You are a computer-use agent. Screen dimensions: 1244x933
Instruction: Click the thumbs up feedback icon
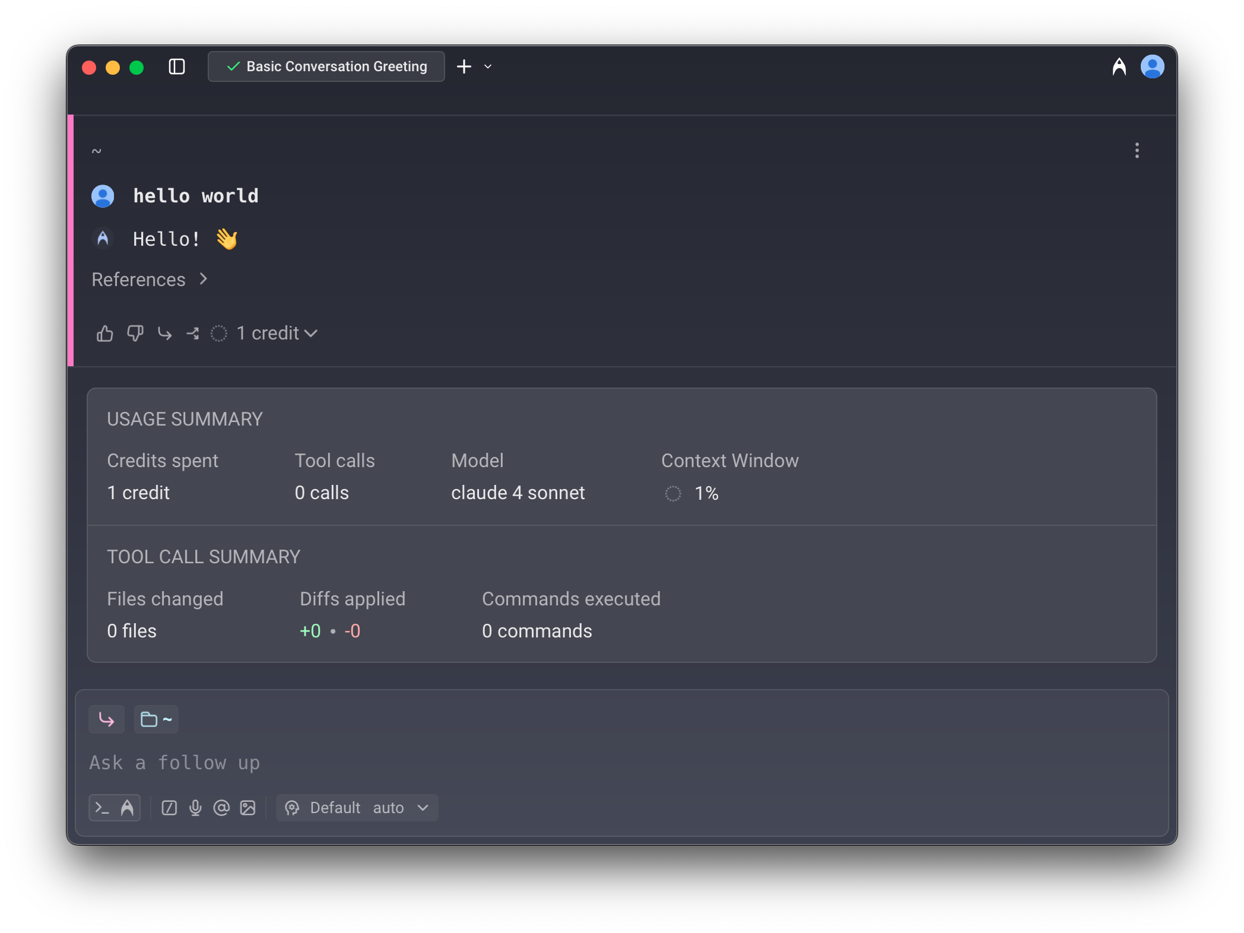coord(105,334)
